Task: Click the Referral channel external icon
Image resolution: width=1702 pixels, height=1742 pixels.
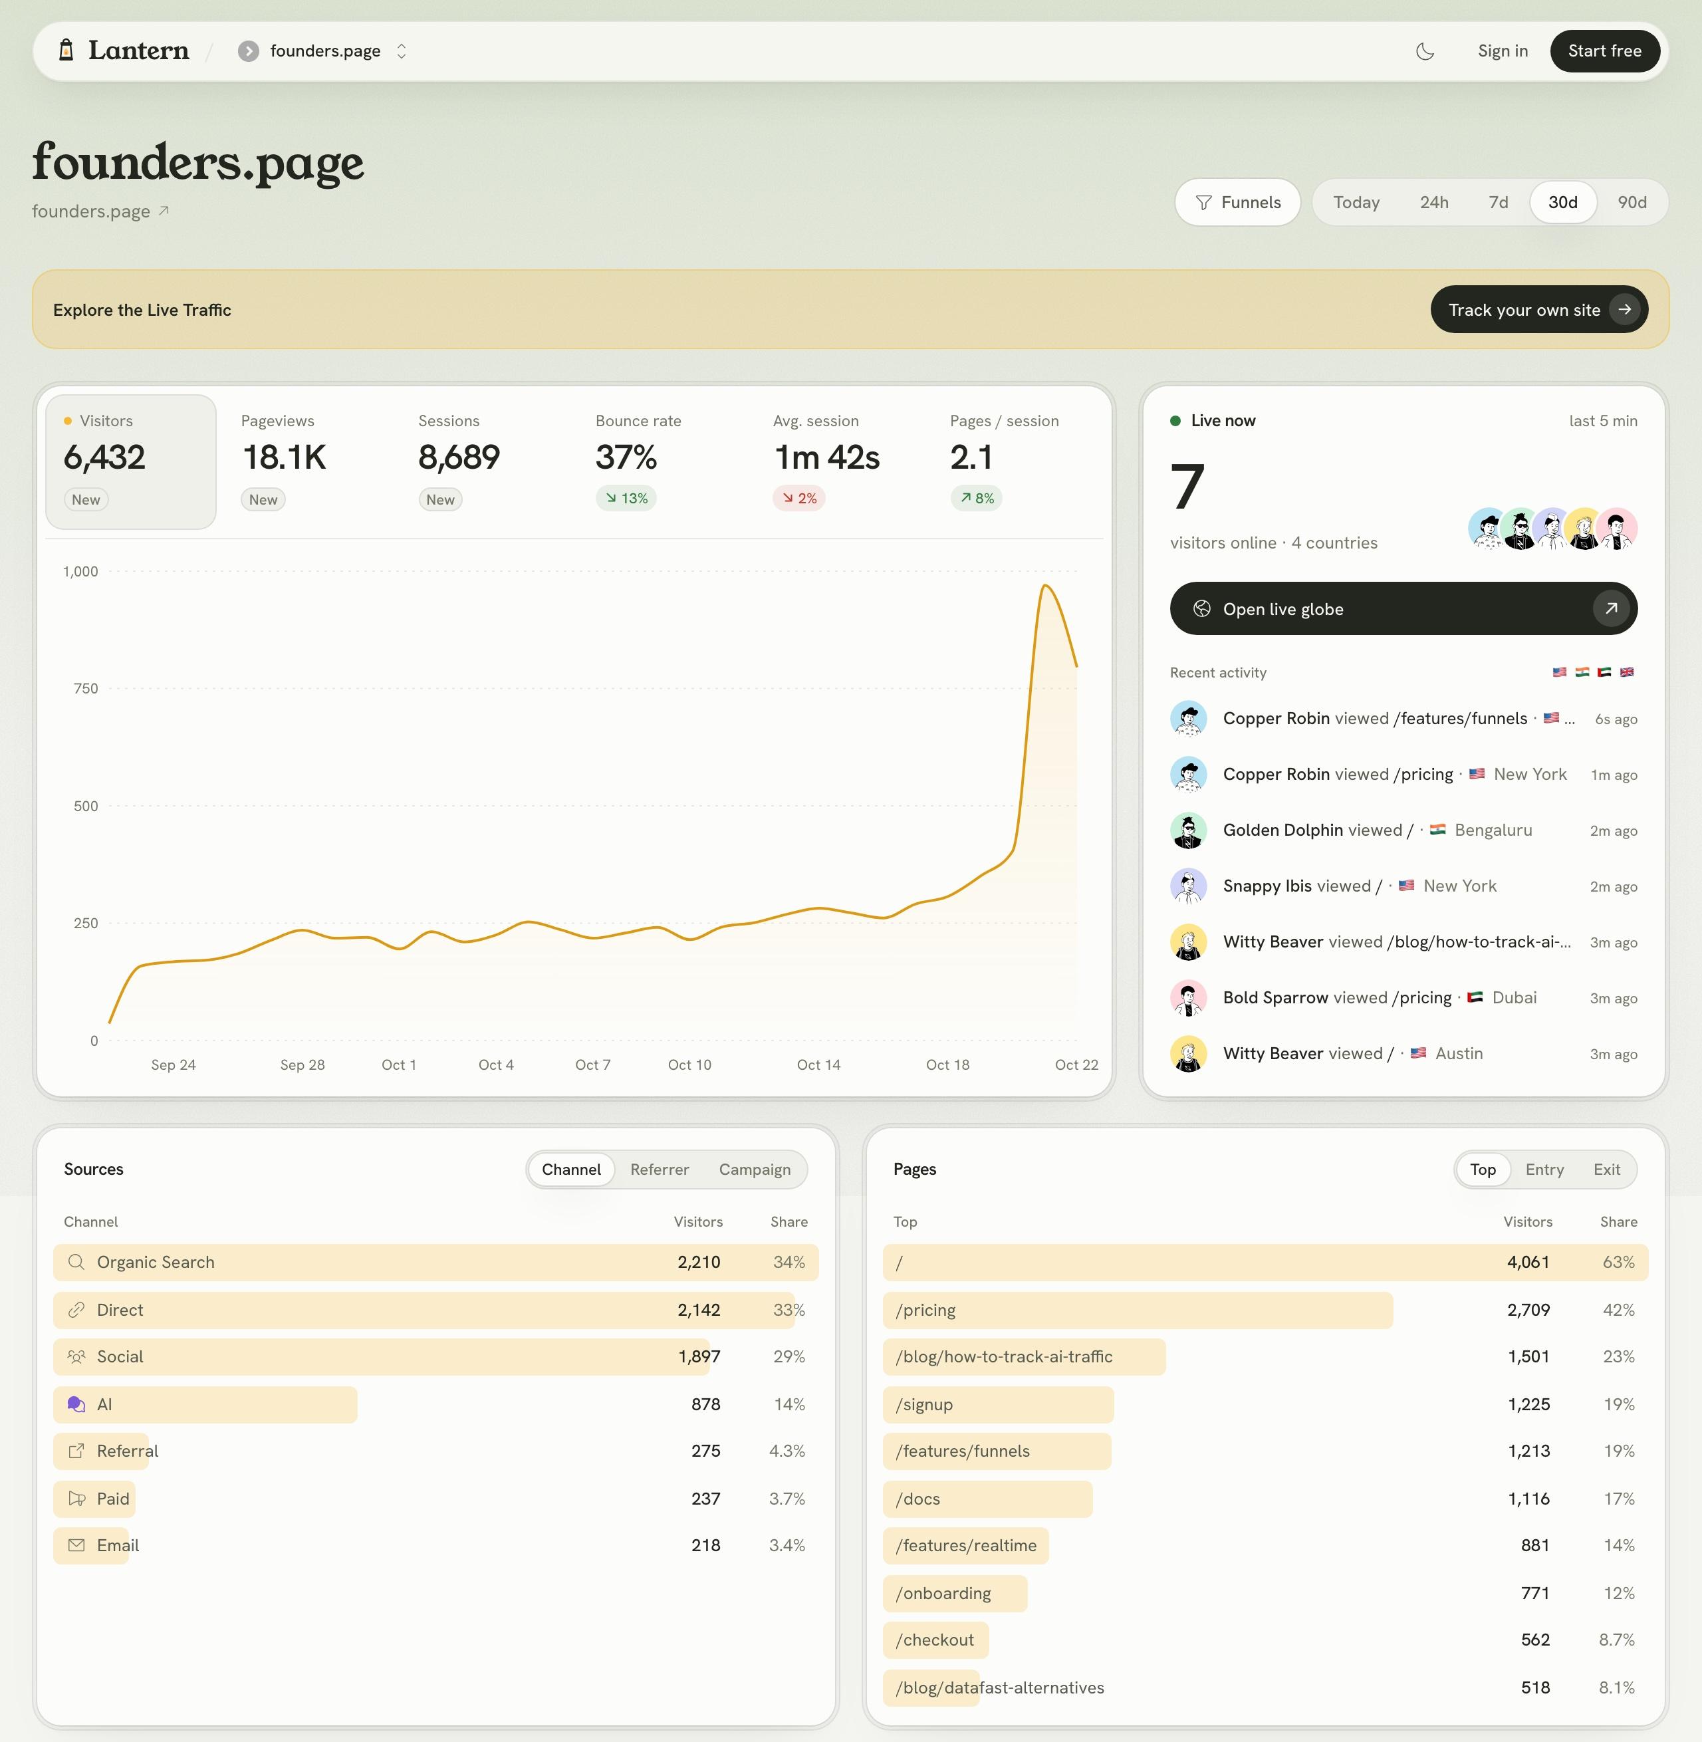Action: (76, 1451)
